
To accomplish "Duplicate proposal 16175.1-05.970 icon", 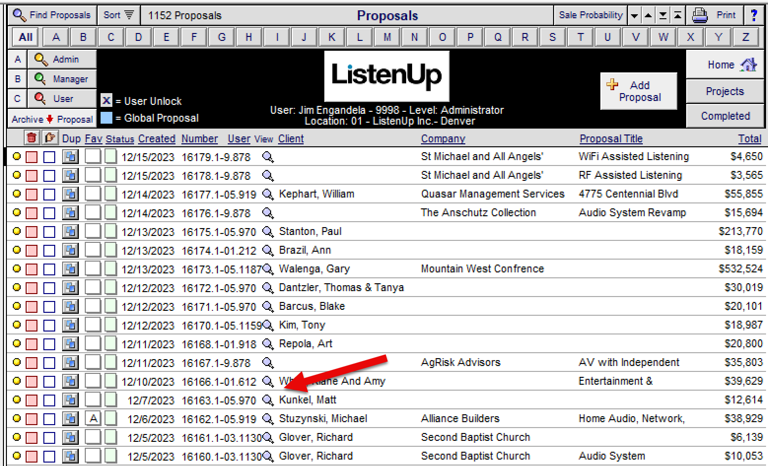I will click(70, 232).
